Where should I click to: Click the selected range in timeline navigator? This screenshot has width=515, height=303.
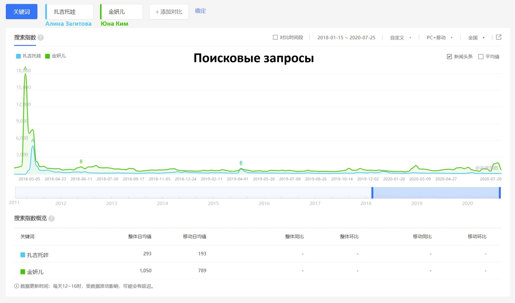436,193
